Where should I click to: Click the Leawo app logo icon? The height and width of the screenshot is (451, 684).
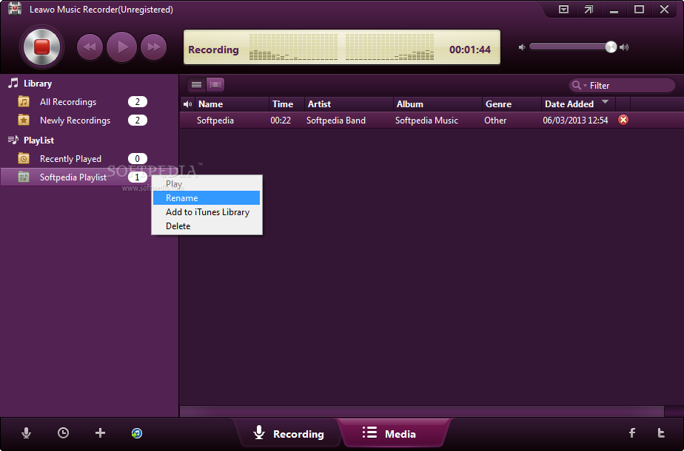(14, 9)
